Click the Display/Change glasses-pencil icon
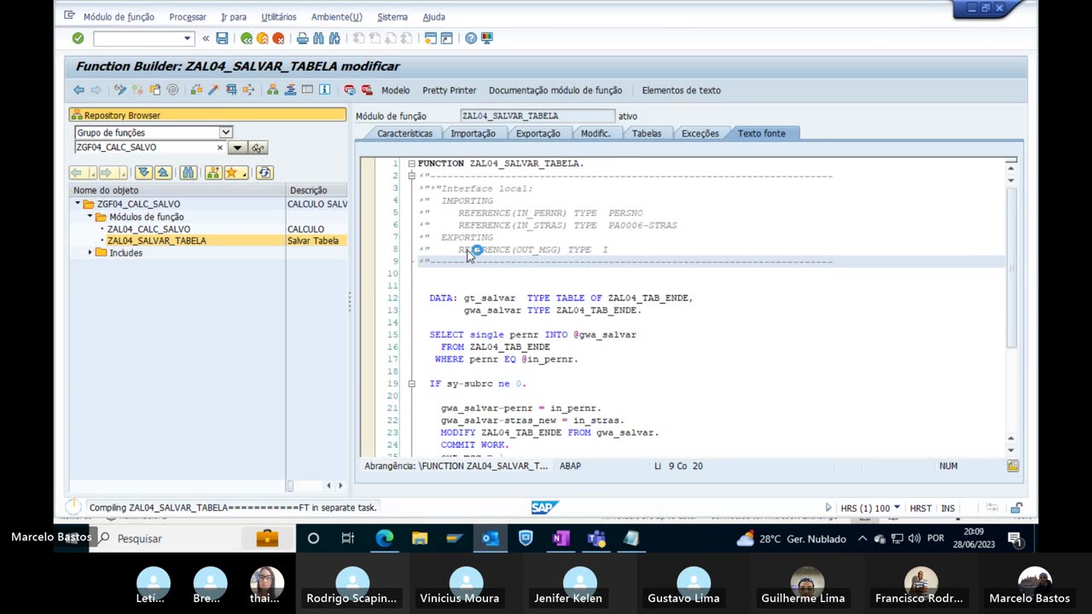 click(120, 90)
